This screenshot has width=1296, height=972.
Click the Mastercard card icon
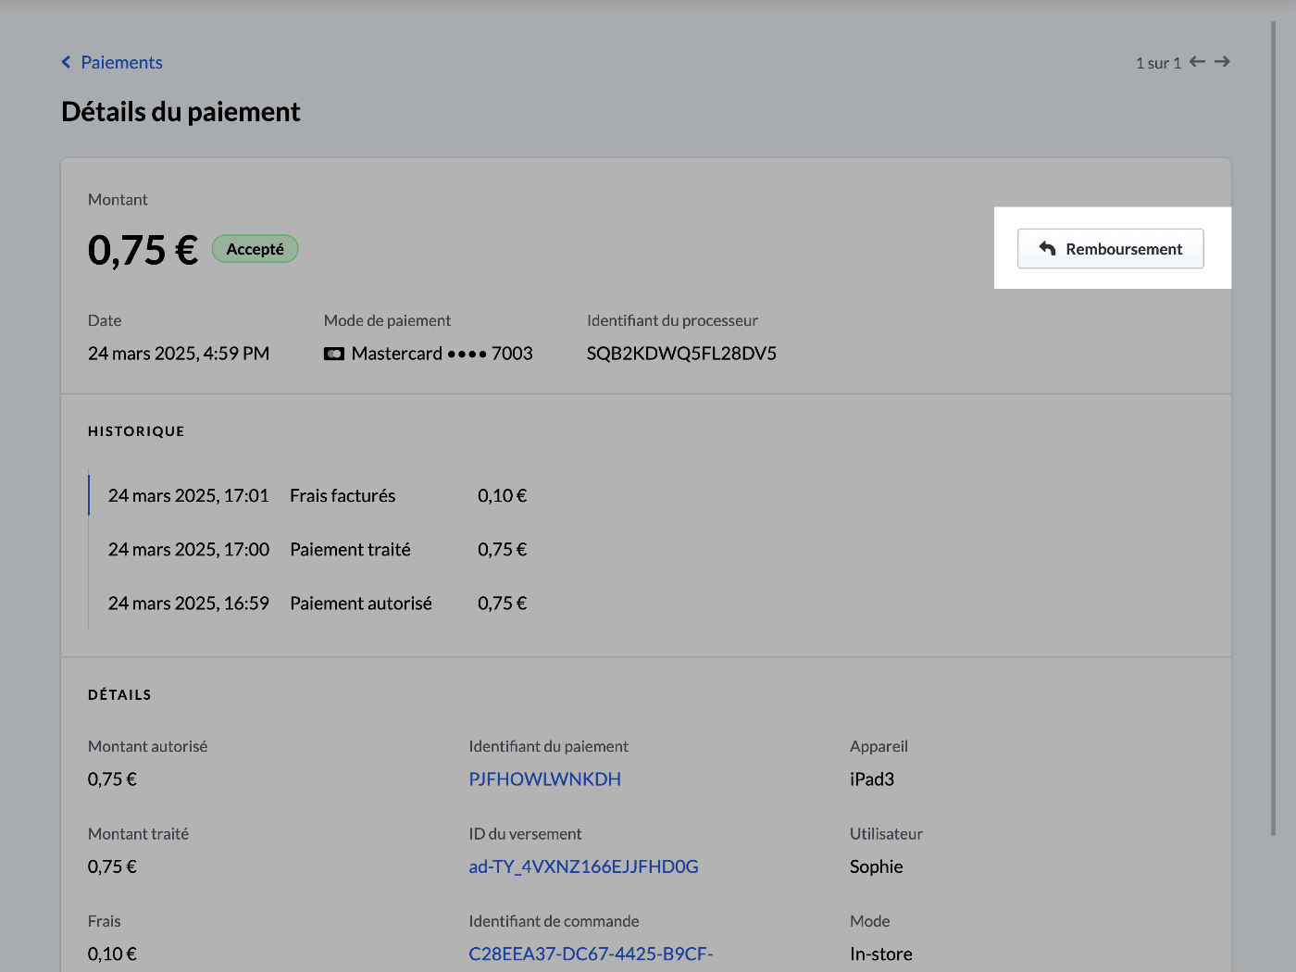click(x=334, y=354)
